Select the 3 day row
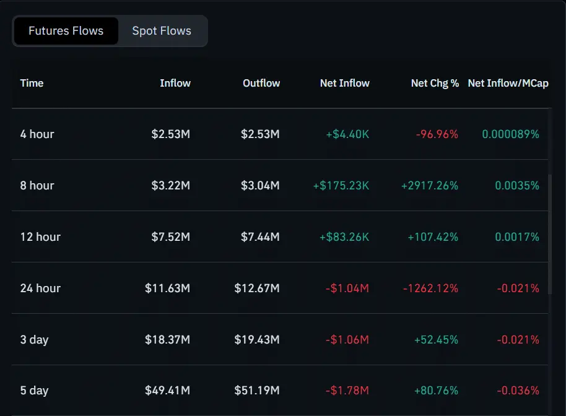 [x=248, y=339]
